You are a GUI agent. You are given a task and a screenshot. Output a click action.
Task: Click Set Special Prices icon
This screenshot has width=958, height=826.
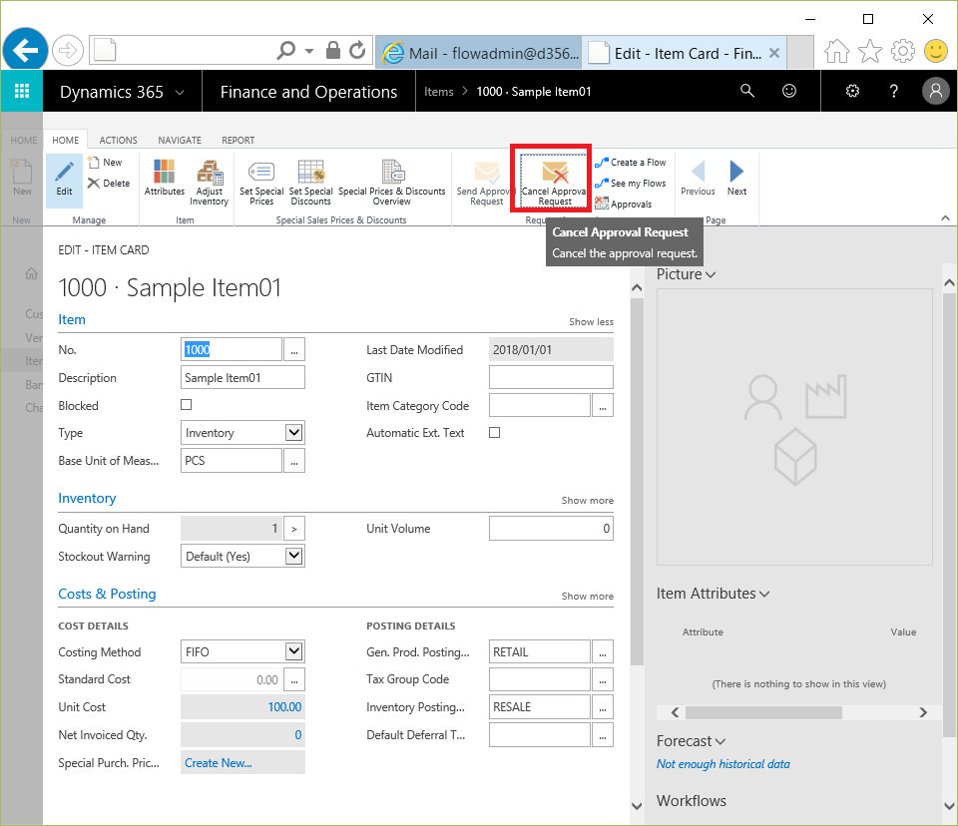click(x=261, y=183)
